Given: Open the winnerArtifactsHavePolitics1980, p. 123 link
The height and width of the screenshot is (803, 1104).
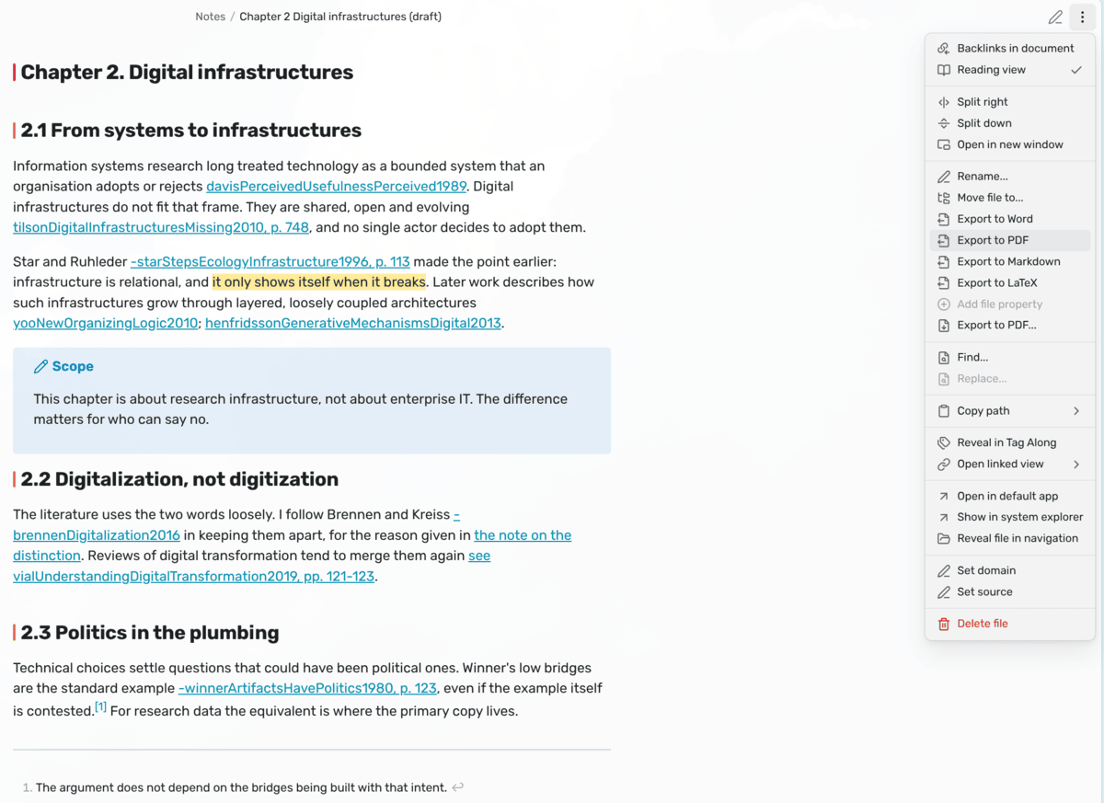Looking at the screenshot, I should [307, 688].
